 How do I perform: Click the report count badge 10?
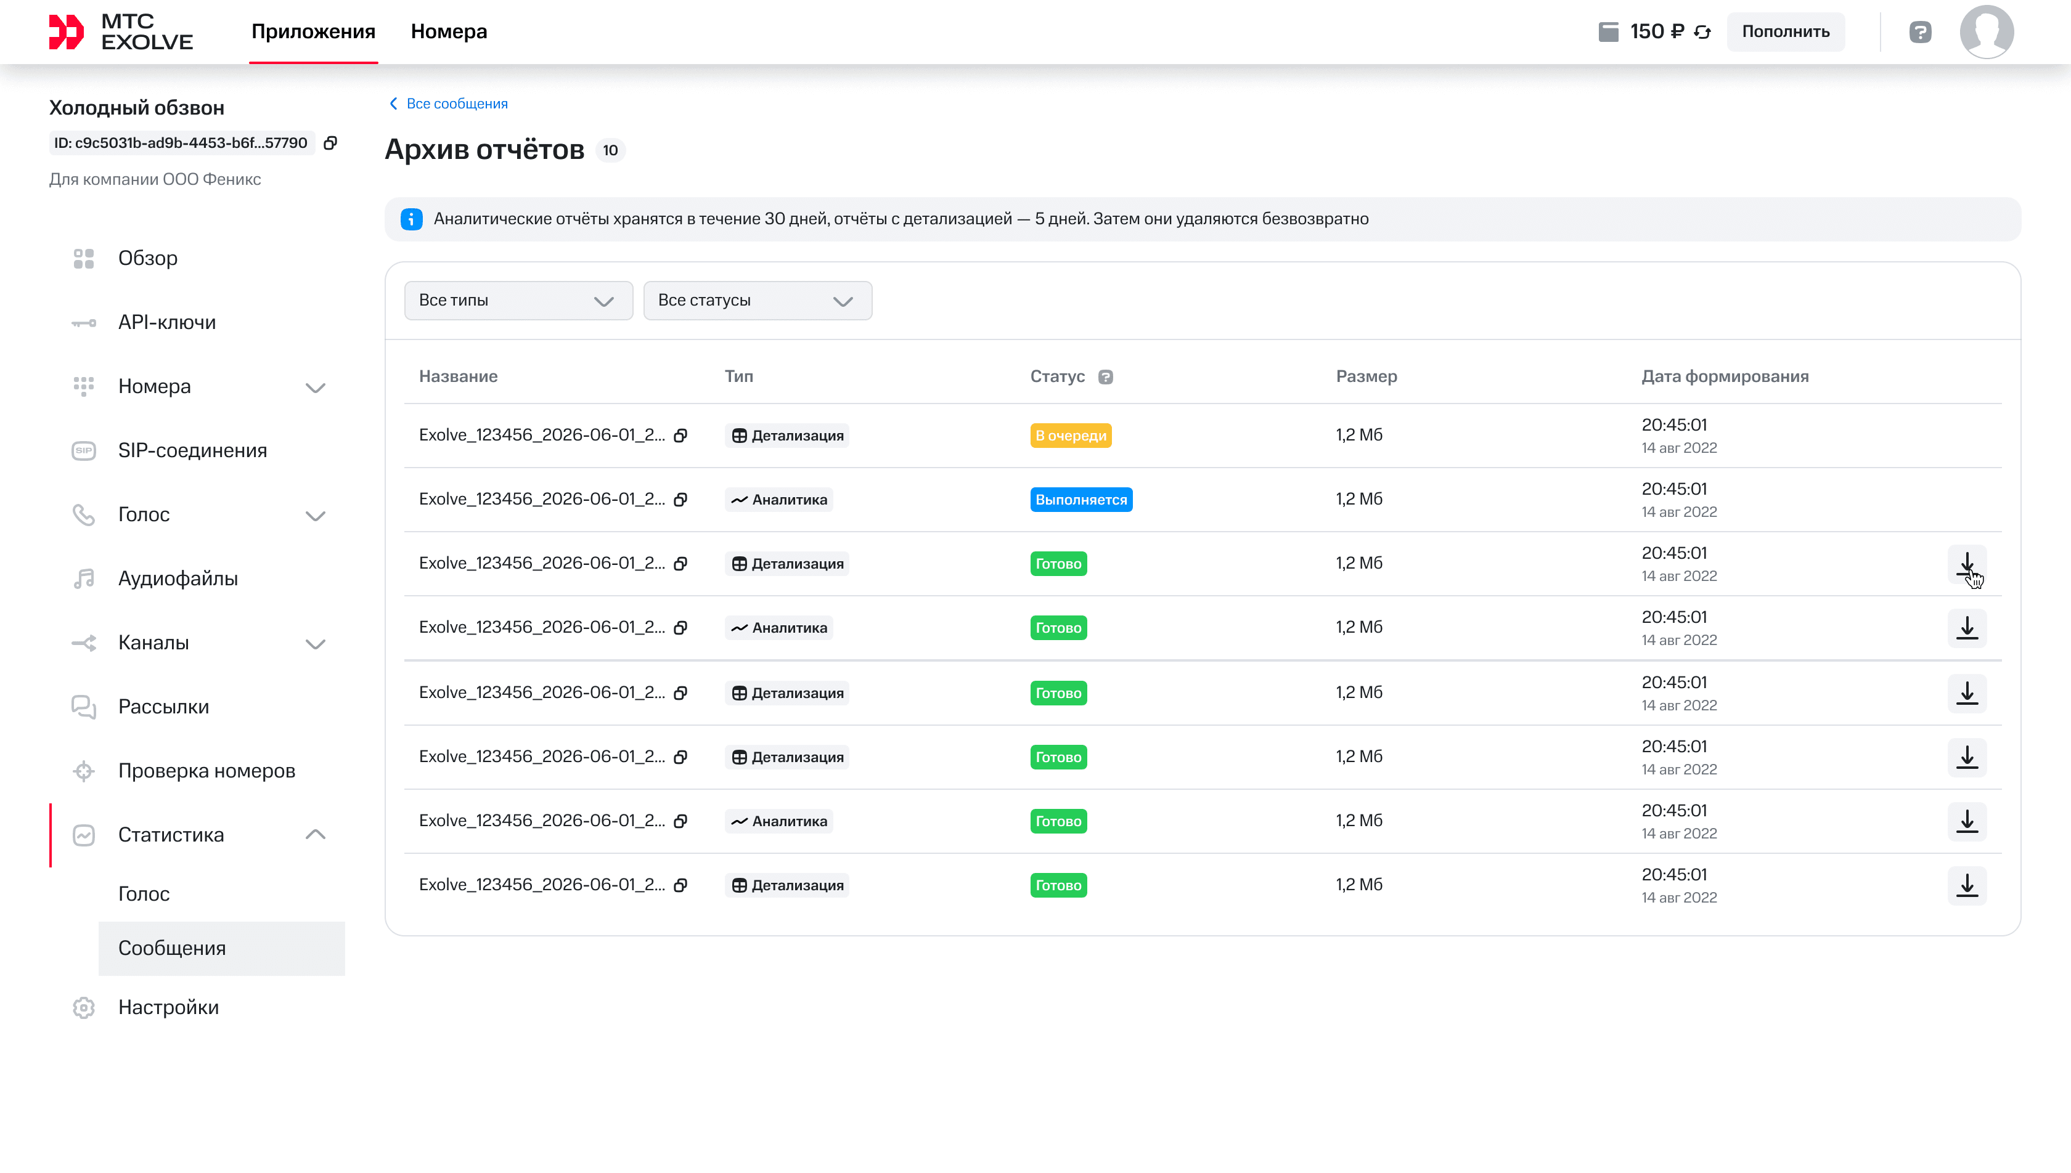[610, 151]
